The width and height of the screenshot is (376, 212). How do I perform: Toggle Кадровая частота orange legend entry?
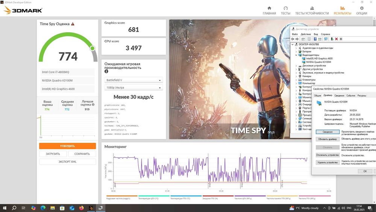pos(122,197)
